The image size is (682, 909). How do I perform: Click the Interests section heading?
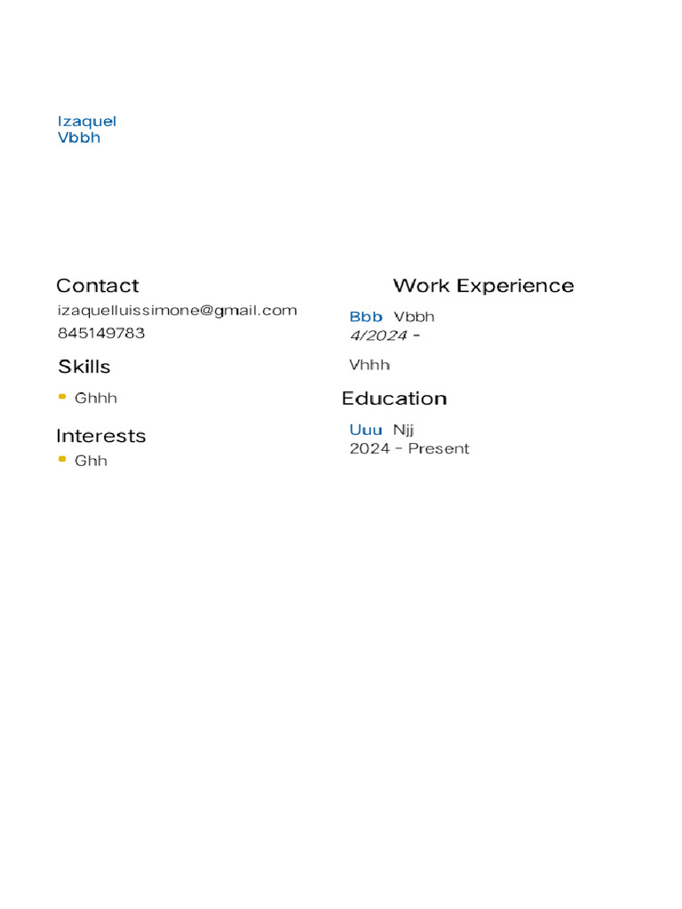point(101,436)
